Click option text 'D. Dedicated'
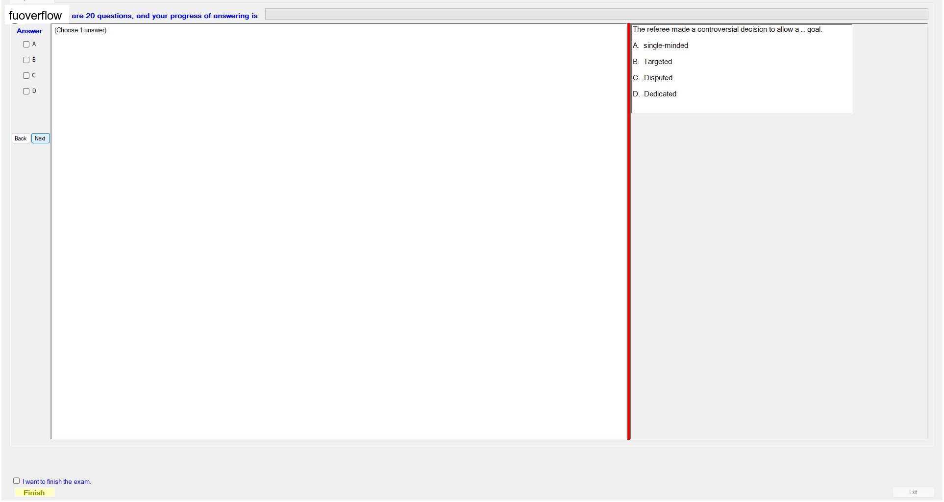 [x=655, y=94]
